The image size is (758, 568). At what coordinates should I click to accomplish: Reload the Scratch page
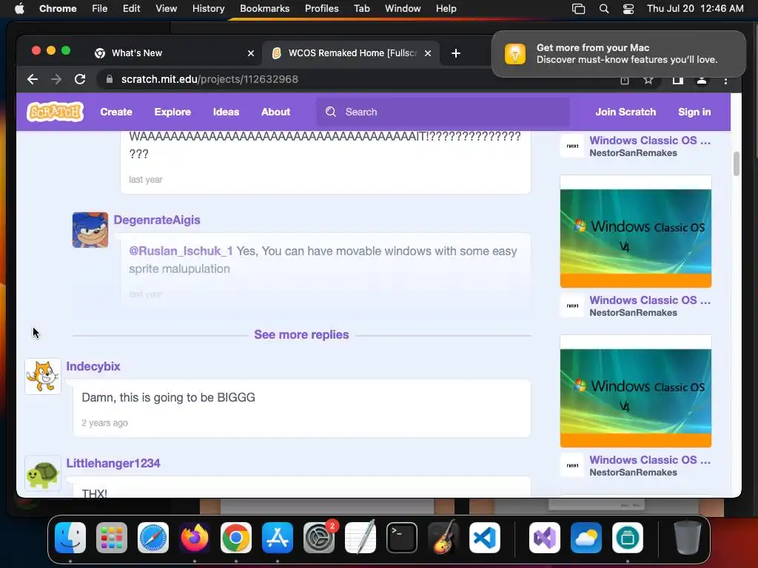click(x=80, y=79)
